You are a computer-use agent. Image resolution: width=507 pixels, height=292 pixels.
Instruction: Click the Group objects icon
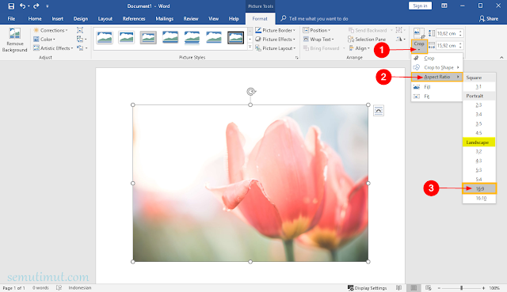400,30
